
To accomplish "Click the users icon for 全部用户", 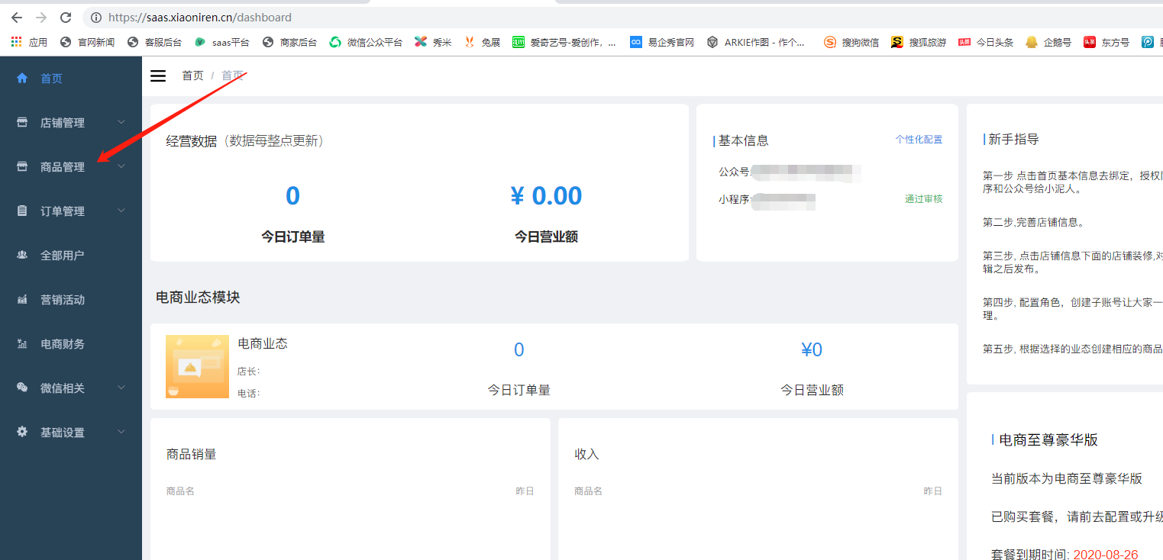I will 22,255.
